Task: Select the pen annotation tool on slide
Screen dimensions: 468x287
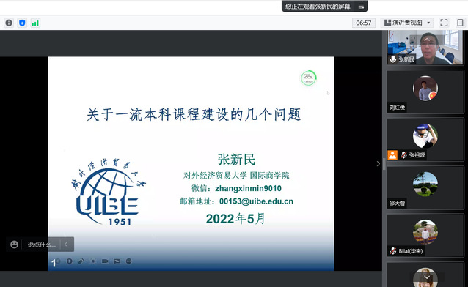Action: [x=81, y=261]
